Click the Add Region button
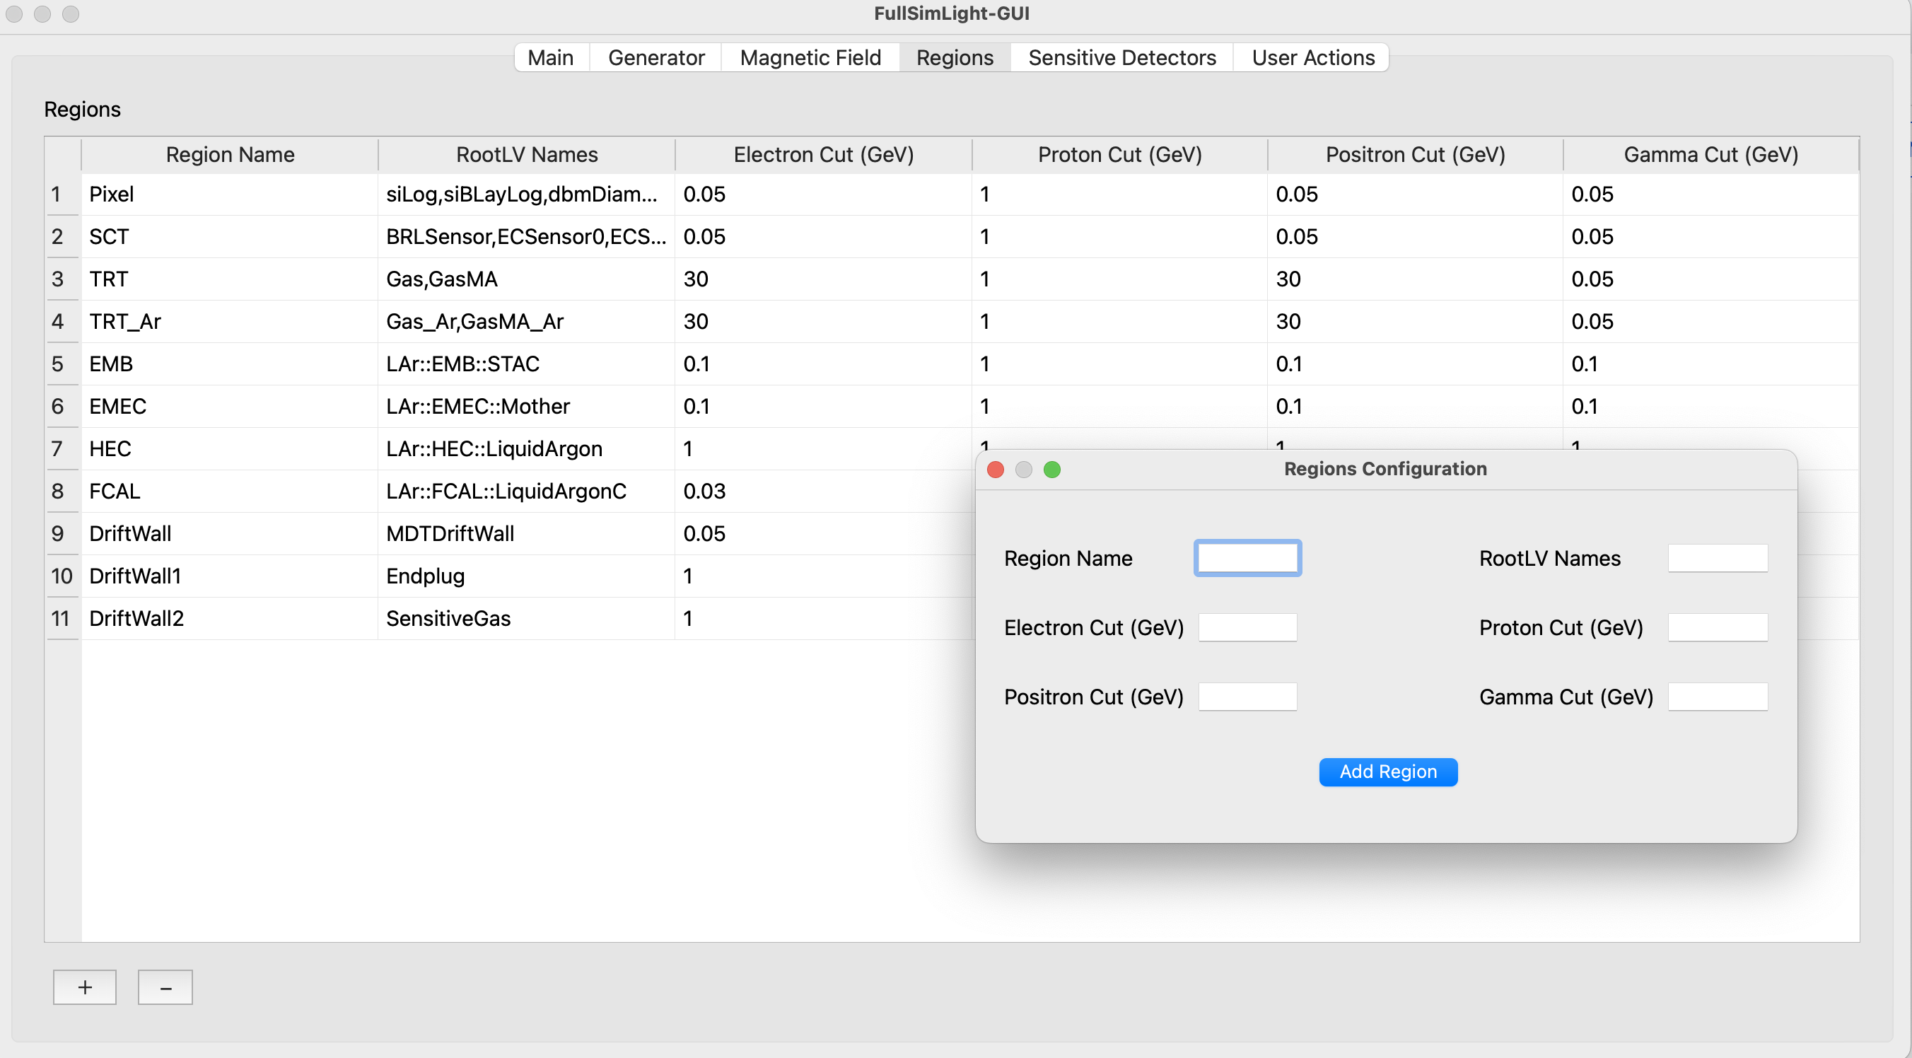Screen dimensions: 1912x1058 coord(1388,772)
